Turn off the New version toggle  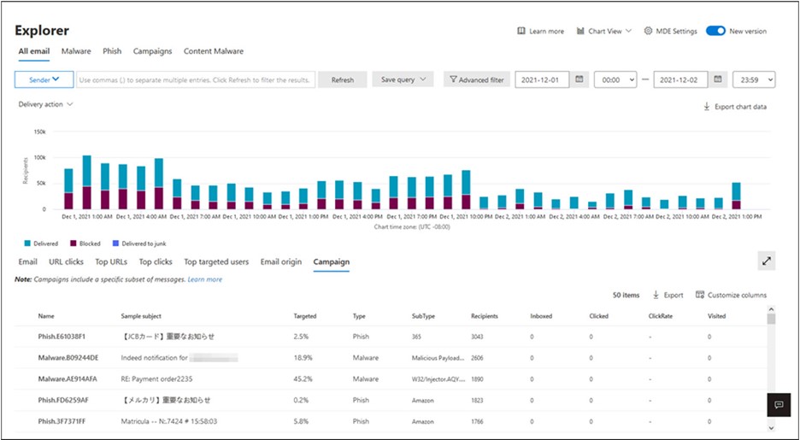point(715,32)
